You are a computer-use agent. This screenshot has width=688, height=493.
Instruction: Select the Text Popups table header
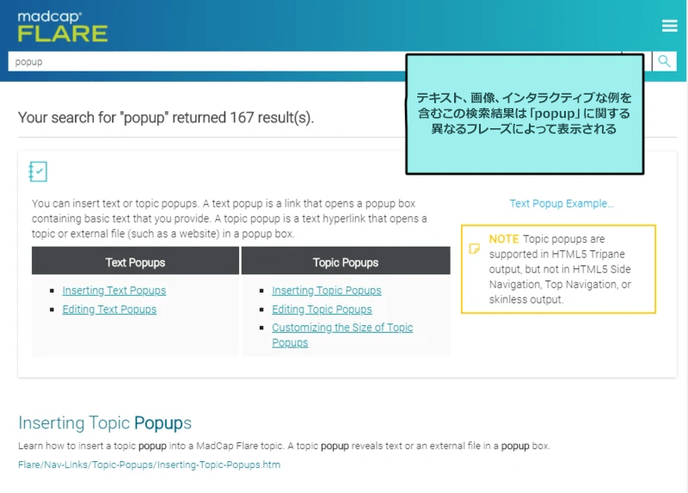tap(135, 262)
